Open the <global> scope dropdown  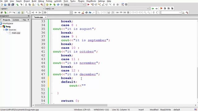tap(44, 9)
